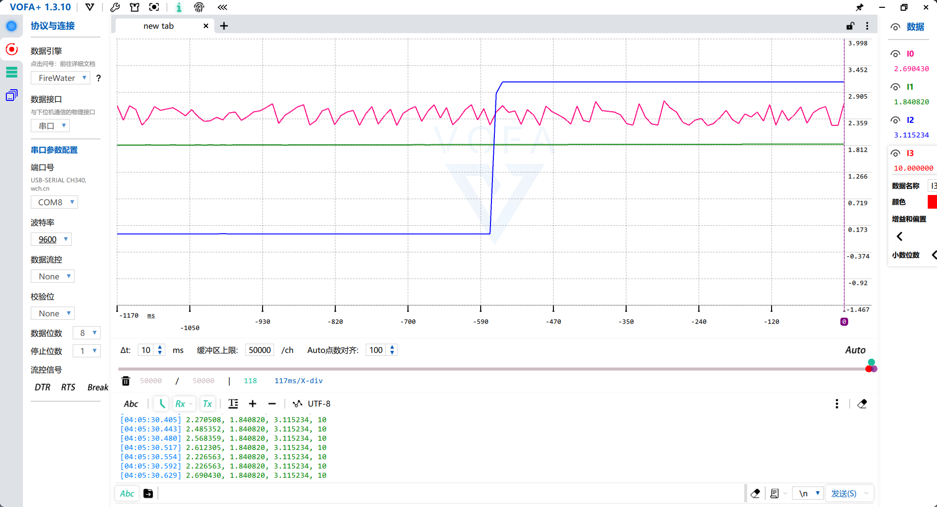Pin the window with pushpin icon
937x507 pixels.
coord(859,7)
